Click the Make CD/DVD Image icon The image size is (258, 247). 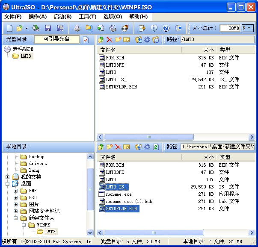click(x=77, y=28)
